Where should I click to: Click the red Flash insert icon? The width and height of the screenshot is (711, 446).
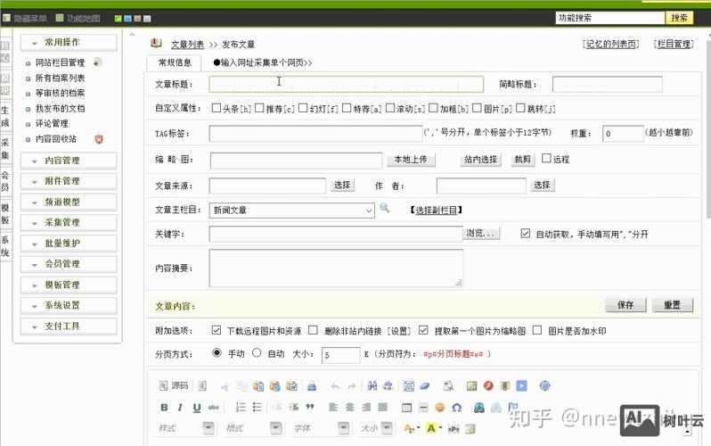coord(488,386)
